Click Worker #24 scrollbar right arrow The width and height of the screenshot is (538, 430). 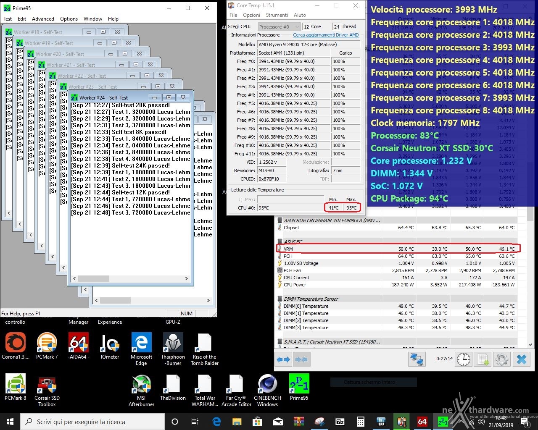pyautogui.click(x=187, y=278)
